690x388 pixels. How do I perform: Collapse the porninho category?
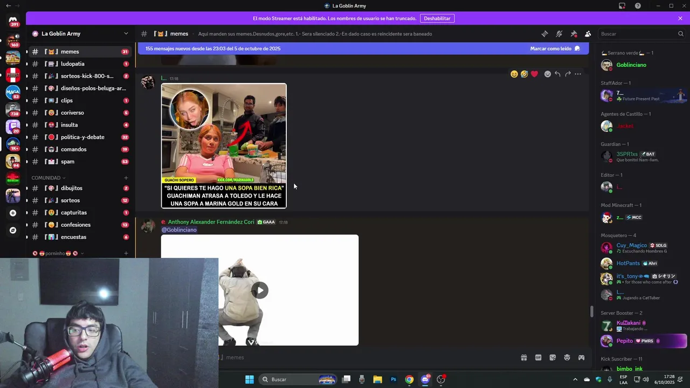click(58, 253)
